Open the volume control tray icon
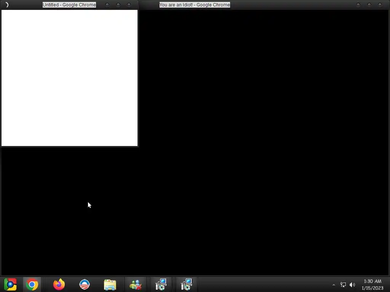This screenshot has height=292, width=390. click(x=352, y=284)
